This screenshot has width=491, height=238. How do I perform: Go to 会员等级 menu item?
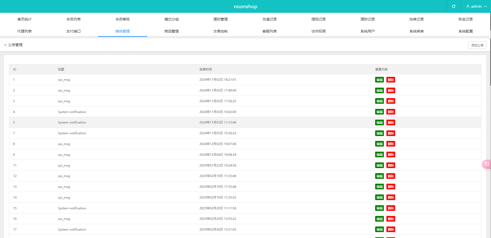click(122, 19)
